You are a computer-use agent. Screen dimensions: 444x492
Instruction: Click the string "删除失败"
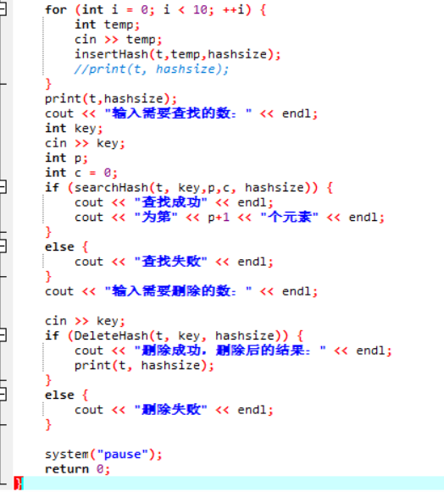(x=171, y=410)
